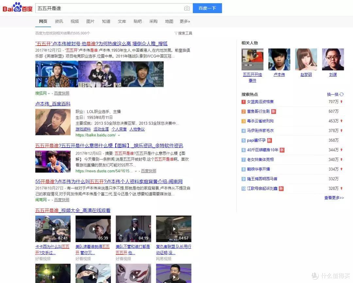
Task: Click the up arrow beside 707万
Action: tap(342, 102)
